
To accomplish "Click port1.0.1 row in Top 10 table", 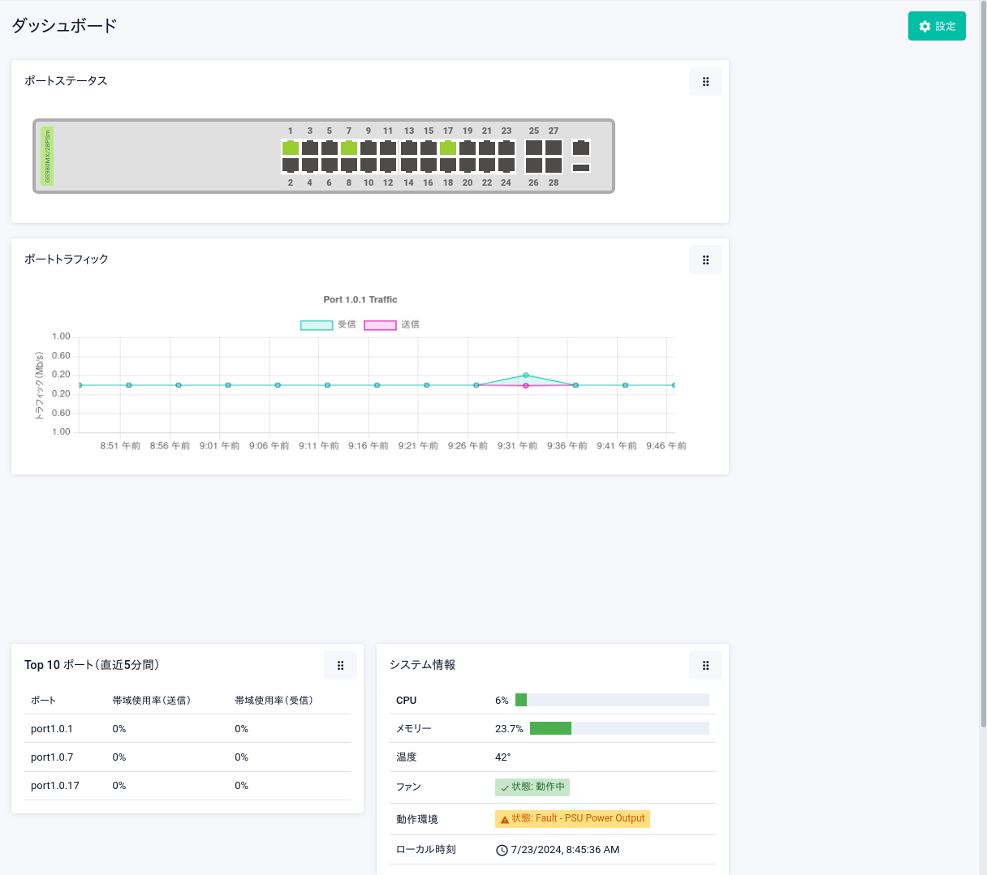I will click(x=52, y=728).
